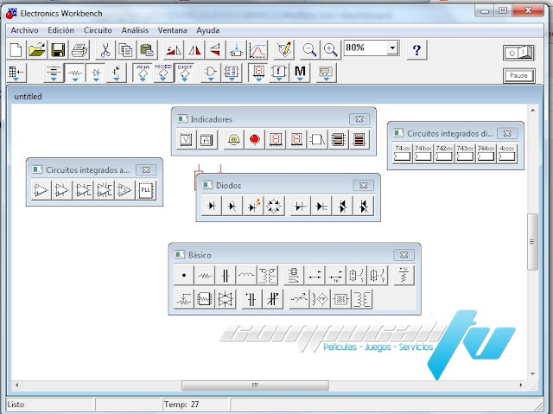Select the capacitor in Básico
Viewport: 553px width, 414px height.
pyautogui.click(x=226, y=276)
